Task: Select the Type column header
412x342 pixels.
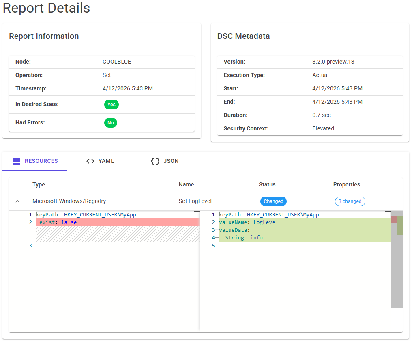Action: point(39,184)
